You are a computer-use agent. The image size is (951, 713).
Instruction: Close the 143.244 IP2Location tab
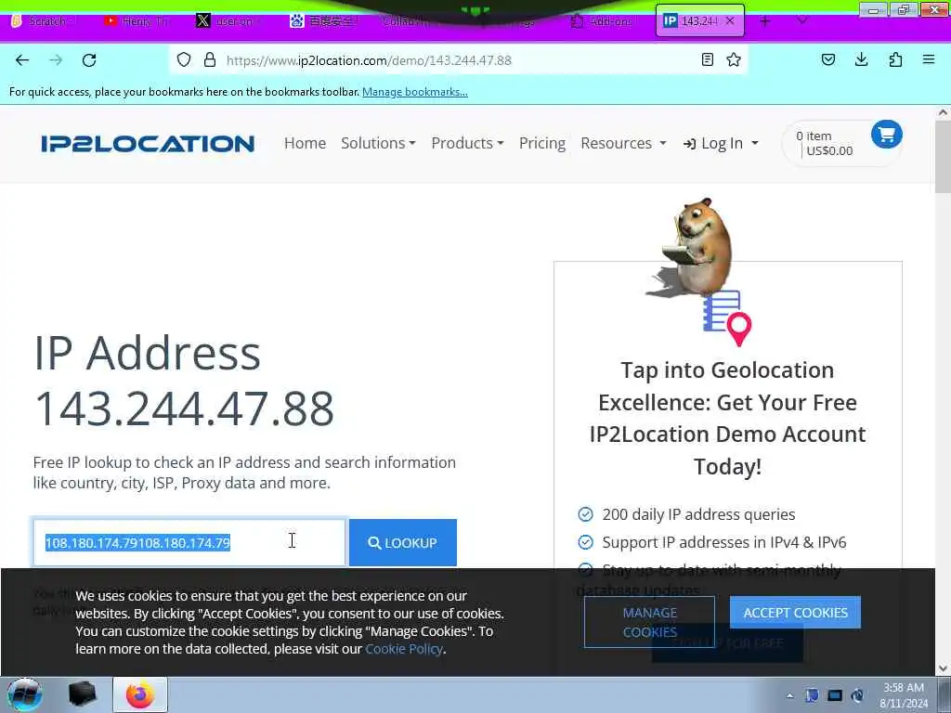[x=730, y=20]
